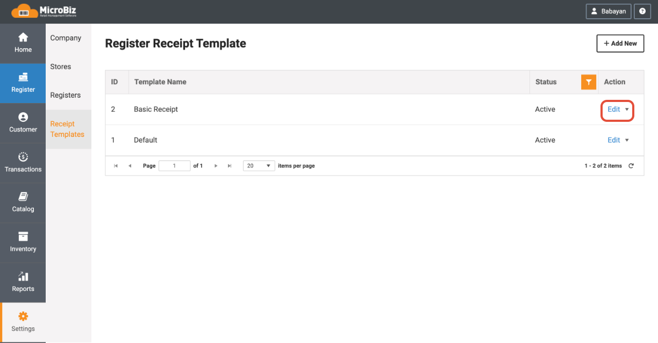Open the orange Status filter icon
658x343 pixels.
pos(589,82)
